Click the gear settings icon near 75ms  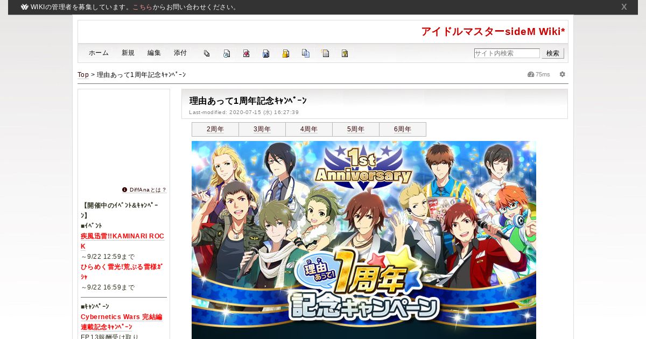(563, 74)
